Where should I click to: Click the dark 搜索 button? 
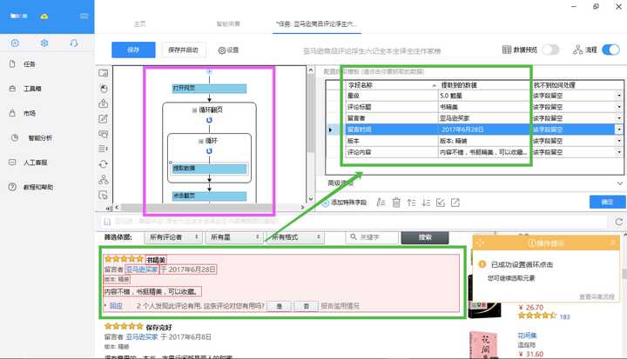pos(425,237)
